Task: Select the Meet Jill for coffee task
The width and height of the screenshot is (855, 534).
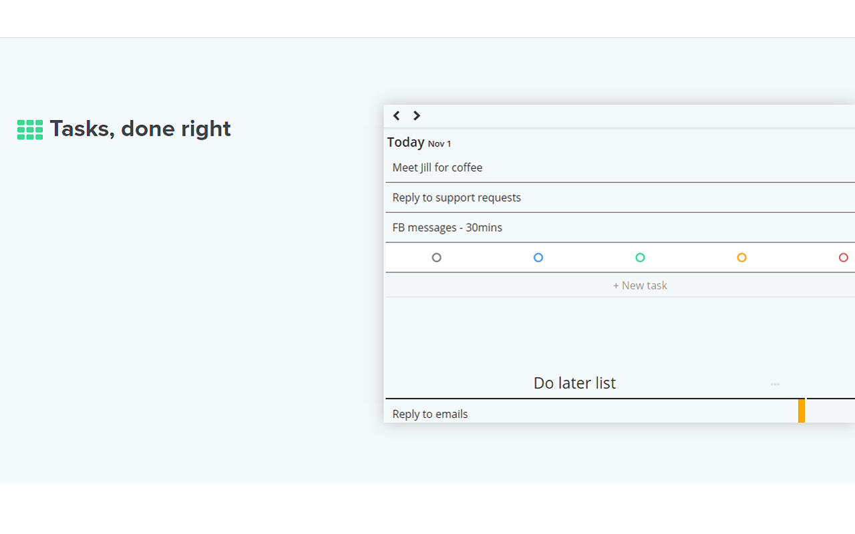Action: (438, 168)
